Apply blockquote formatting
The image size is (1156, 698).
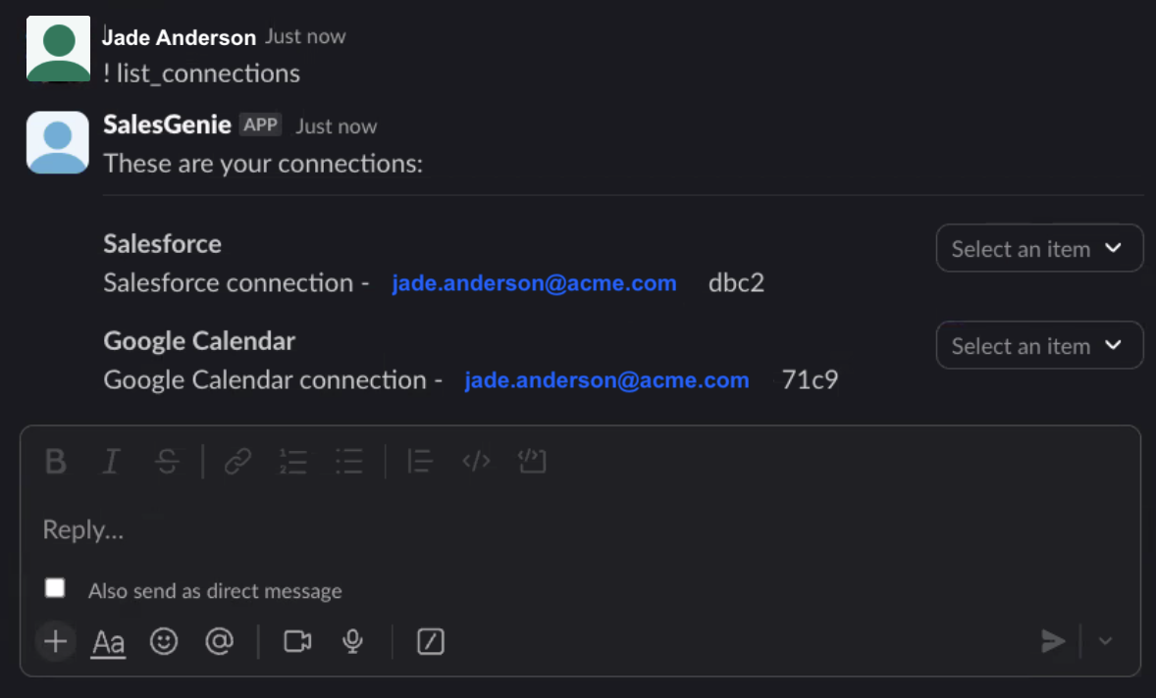(x=420, y=461)
